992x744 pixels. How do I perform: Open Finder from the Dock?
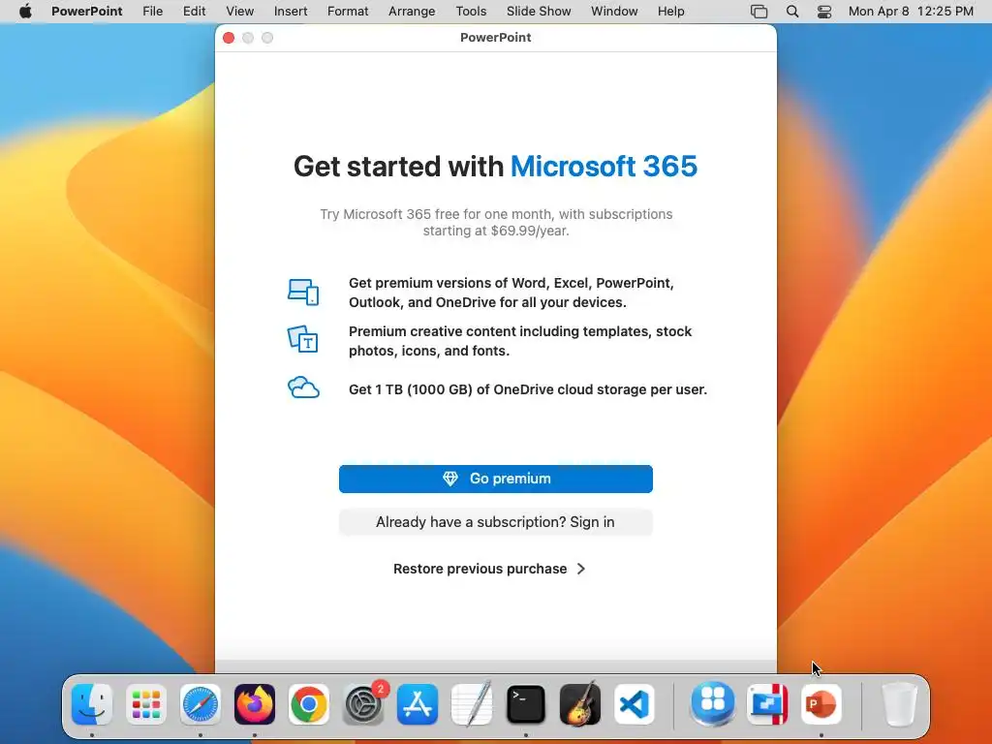92,704
